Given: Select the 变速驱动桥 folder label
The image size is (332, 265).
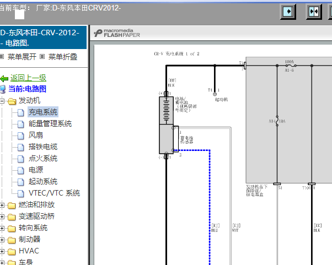Looking at the screenshot, I should tap(36, 216).
